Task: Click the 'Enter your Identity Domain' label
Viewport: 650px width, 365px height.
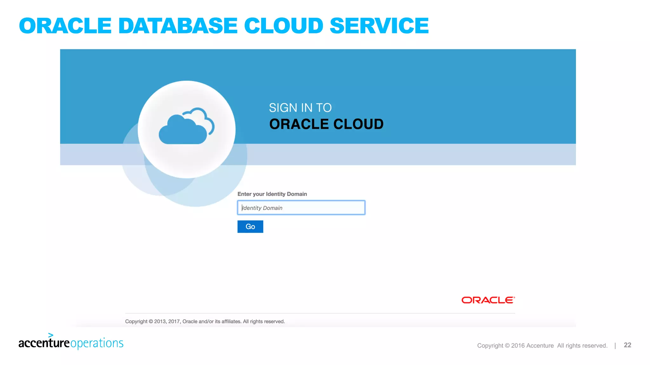Action: 272,194
